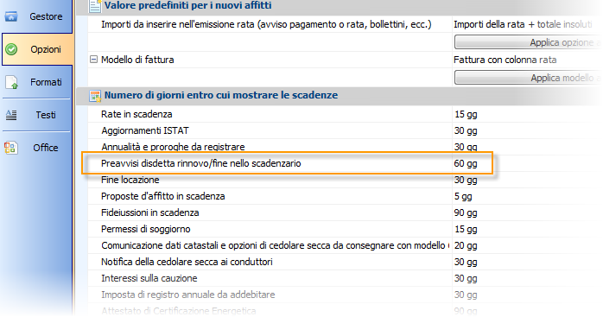Click the Applica opzione button
This screenshot has width=603, height=317.
(528, 42)
